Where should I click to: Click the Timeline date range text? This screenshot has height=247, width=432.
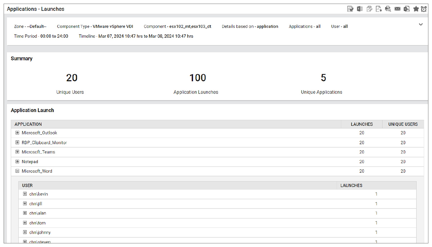[136, 36]
